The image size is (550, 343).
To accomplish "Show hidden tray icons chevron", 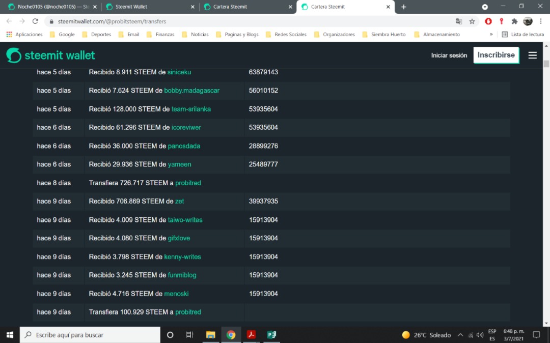I will coord(460,335).
